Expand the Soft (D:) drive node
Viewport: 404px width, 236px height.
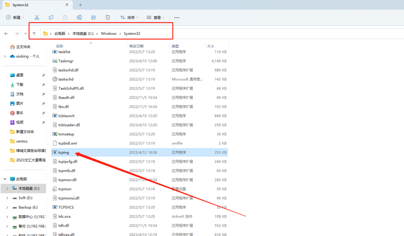point(7,198)
